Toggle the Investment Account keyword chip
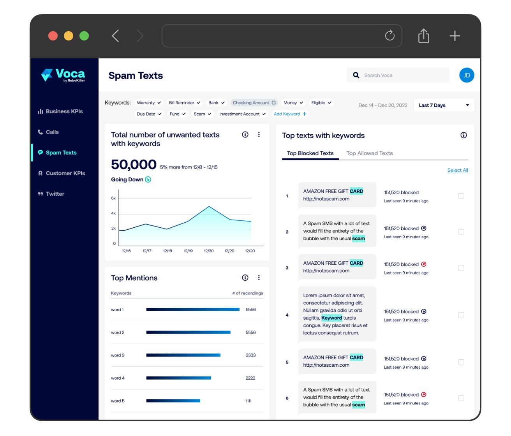The width and height of the screenshot is (511, 436). (x=242, y=114)
